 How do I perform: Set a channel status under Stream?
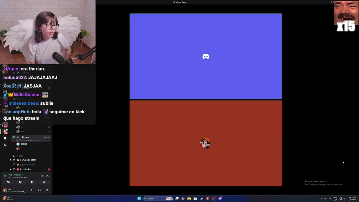pyautogui.click(x=28, y=140)
